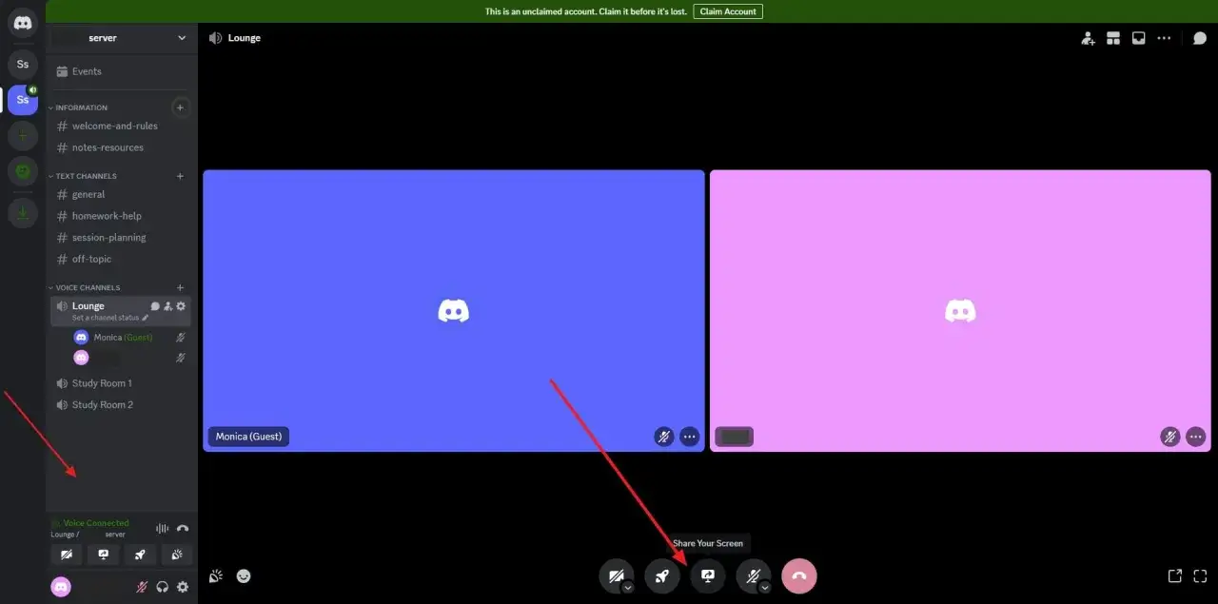This screenshot has width=1218, height=604.
Task: Open more options on pink video tile
Action: click(1196, 437)
